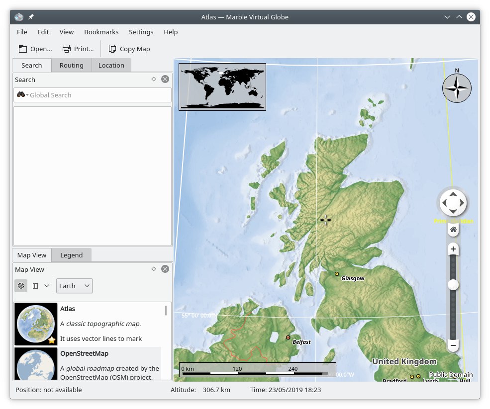Open the View menu

[67, 32]
